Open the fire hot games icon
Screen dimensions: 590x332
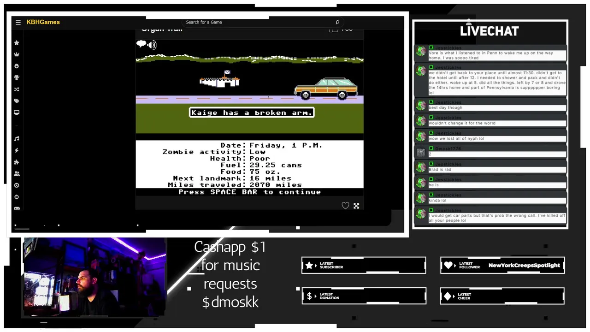17,66
